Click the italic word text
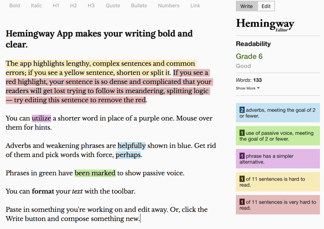Image resolution: width=324 pixels, height=229 pixels. [77, 191]
